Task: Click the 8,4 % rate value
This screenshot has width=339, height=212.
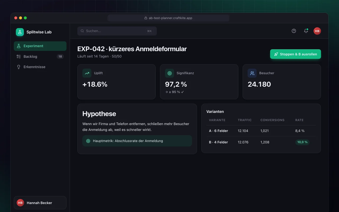Action: 300,131
